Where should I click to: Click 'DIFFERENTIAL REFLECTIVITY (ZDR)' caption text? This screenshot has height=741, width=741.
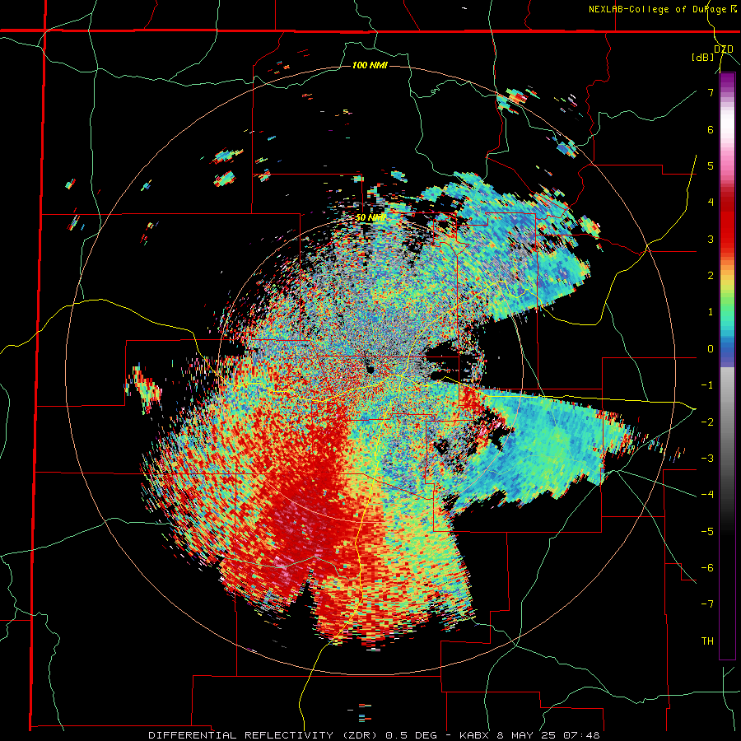pyautogui.click(x=263, y=735)
